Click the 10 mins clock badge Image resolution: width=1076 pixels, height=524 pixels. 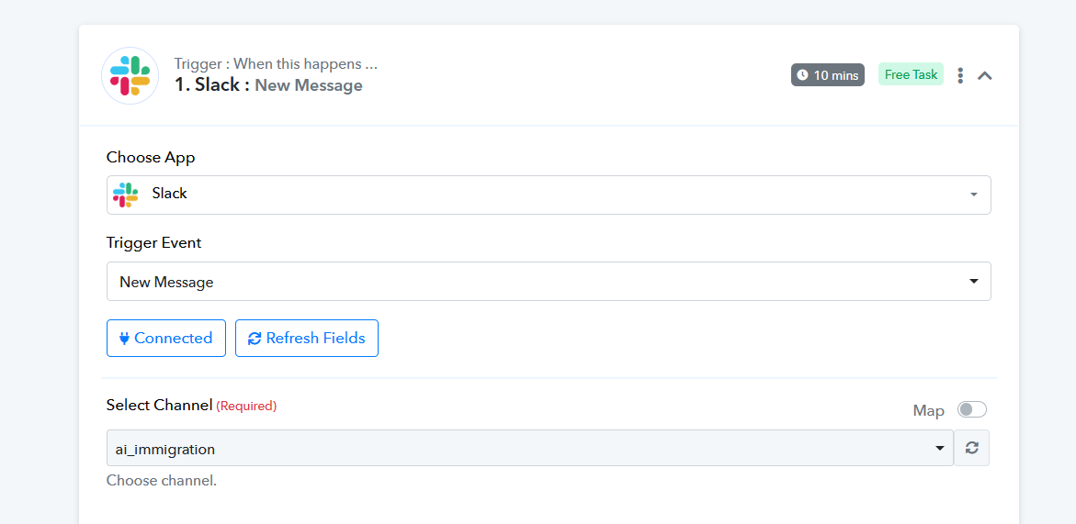tap(828, 74)
